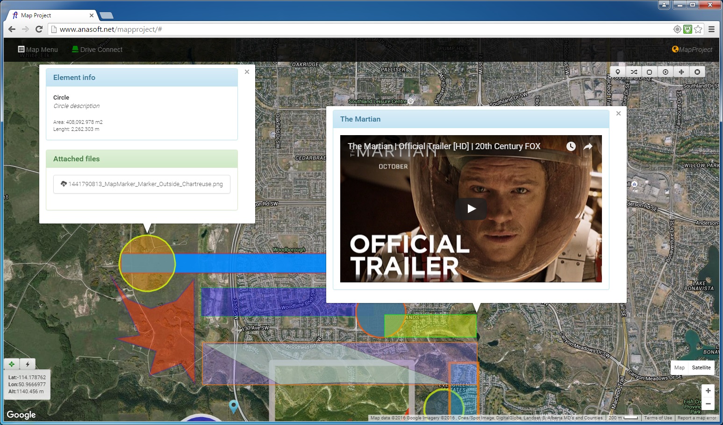The width and height of the screenshot is (723, 425).
Task: Select the circle drawing tool
Action: (x=666, y=72)
